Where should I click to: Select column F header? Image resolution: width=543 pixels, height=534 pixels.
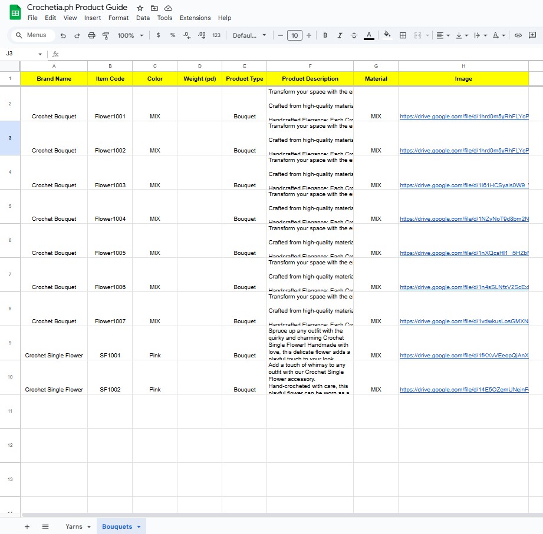pos(310,66)
